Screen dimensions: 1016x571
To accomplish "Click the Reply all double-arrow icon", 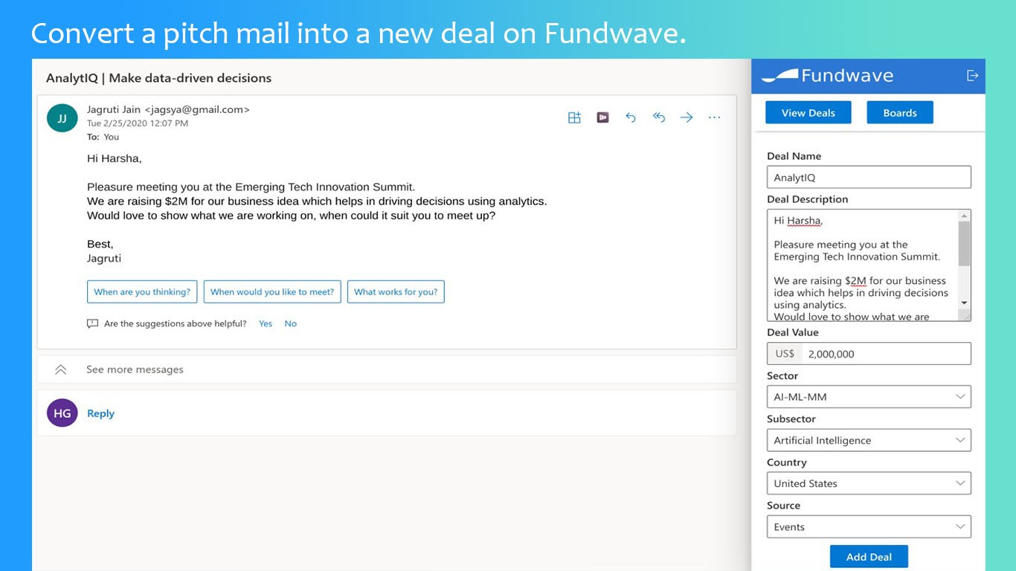I will pos(659,117).
